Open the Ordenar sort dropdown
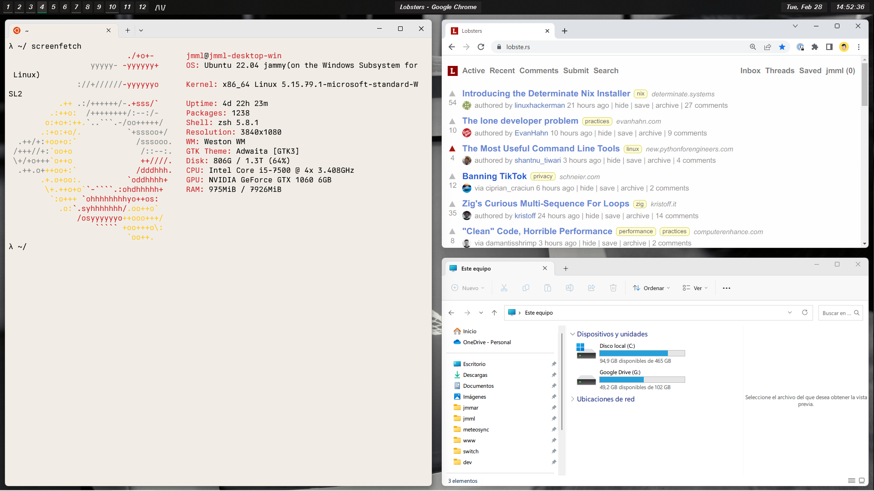 coord(652,288)
